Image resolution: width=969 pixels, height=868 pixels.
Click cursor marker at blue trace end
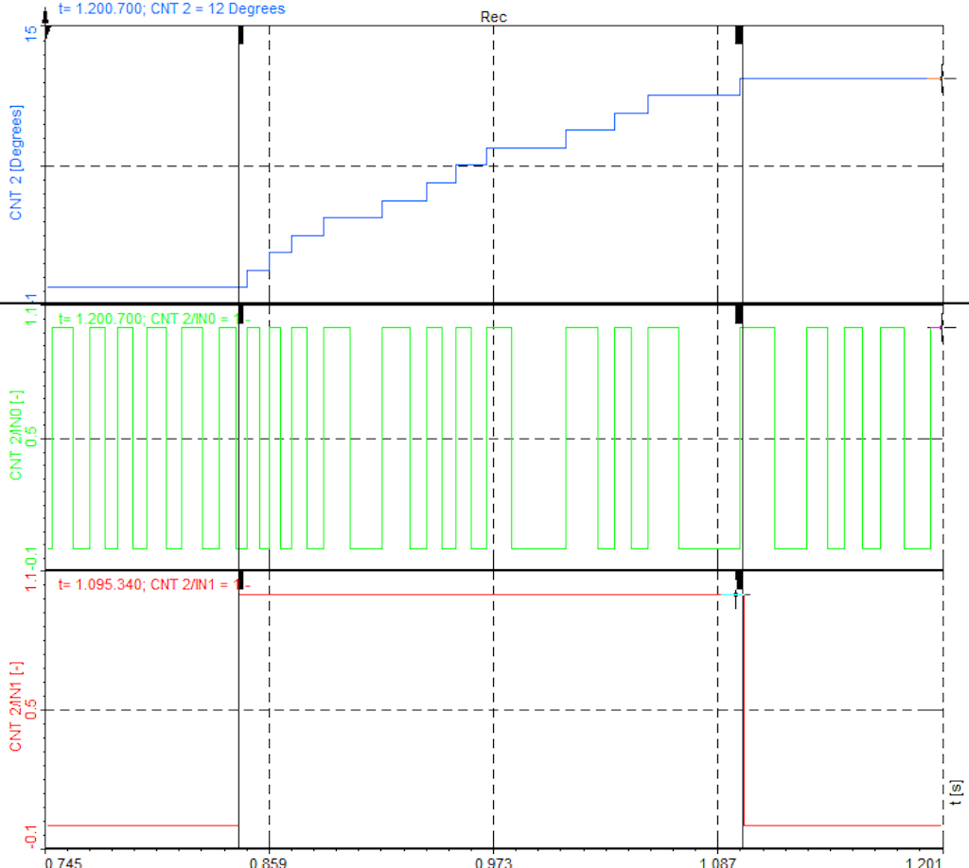tap(942, 78)
